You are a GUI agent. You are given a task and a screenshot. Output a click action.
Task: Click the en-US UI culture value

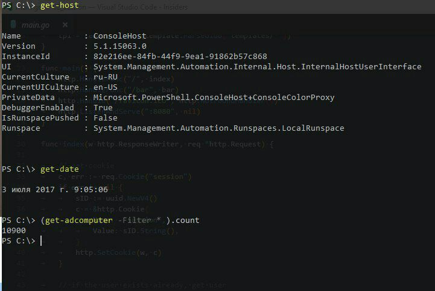(107, 87)
